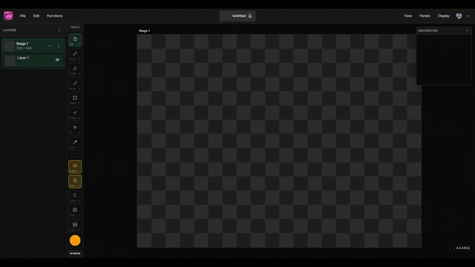Select Stage 1 row in layers

click(33, 46)
